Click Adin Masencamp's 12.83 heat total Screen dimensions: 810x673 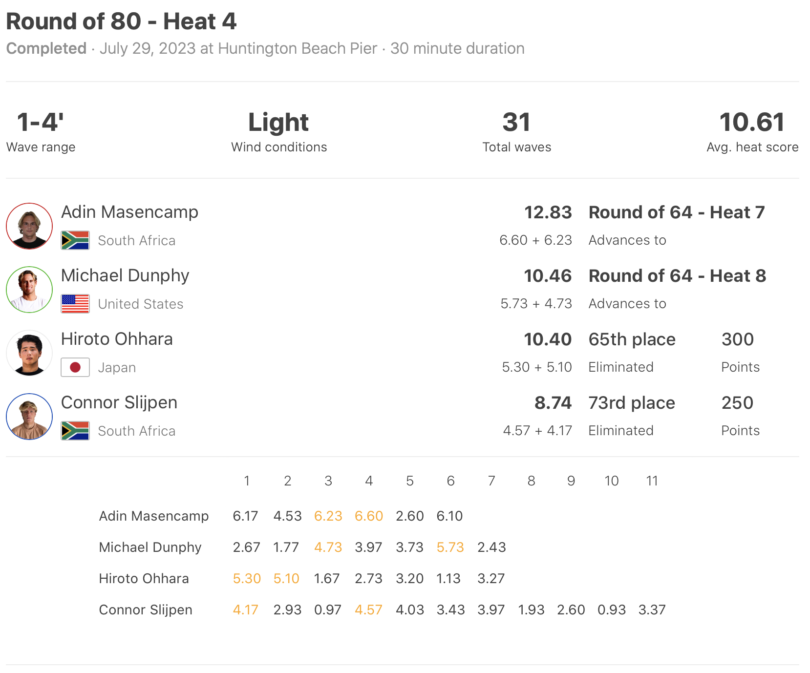(x=548, y=212)
